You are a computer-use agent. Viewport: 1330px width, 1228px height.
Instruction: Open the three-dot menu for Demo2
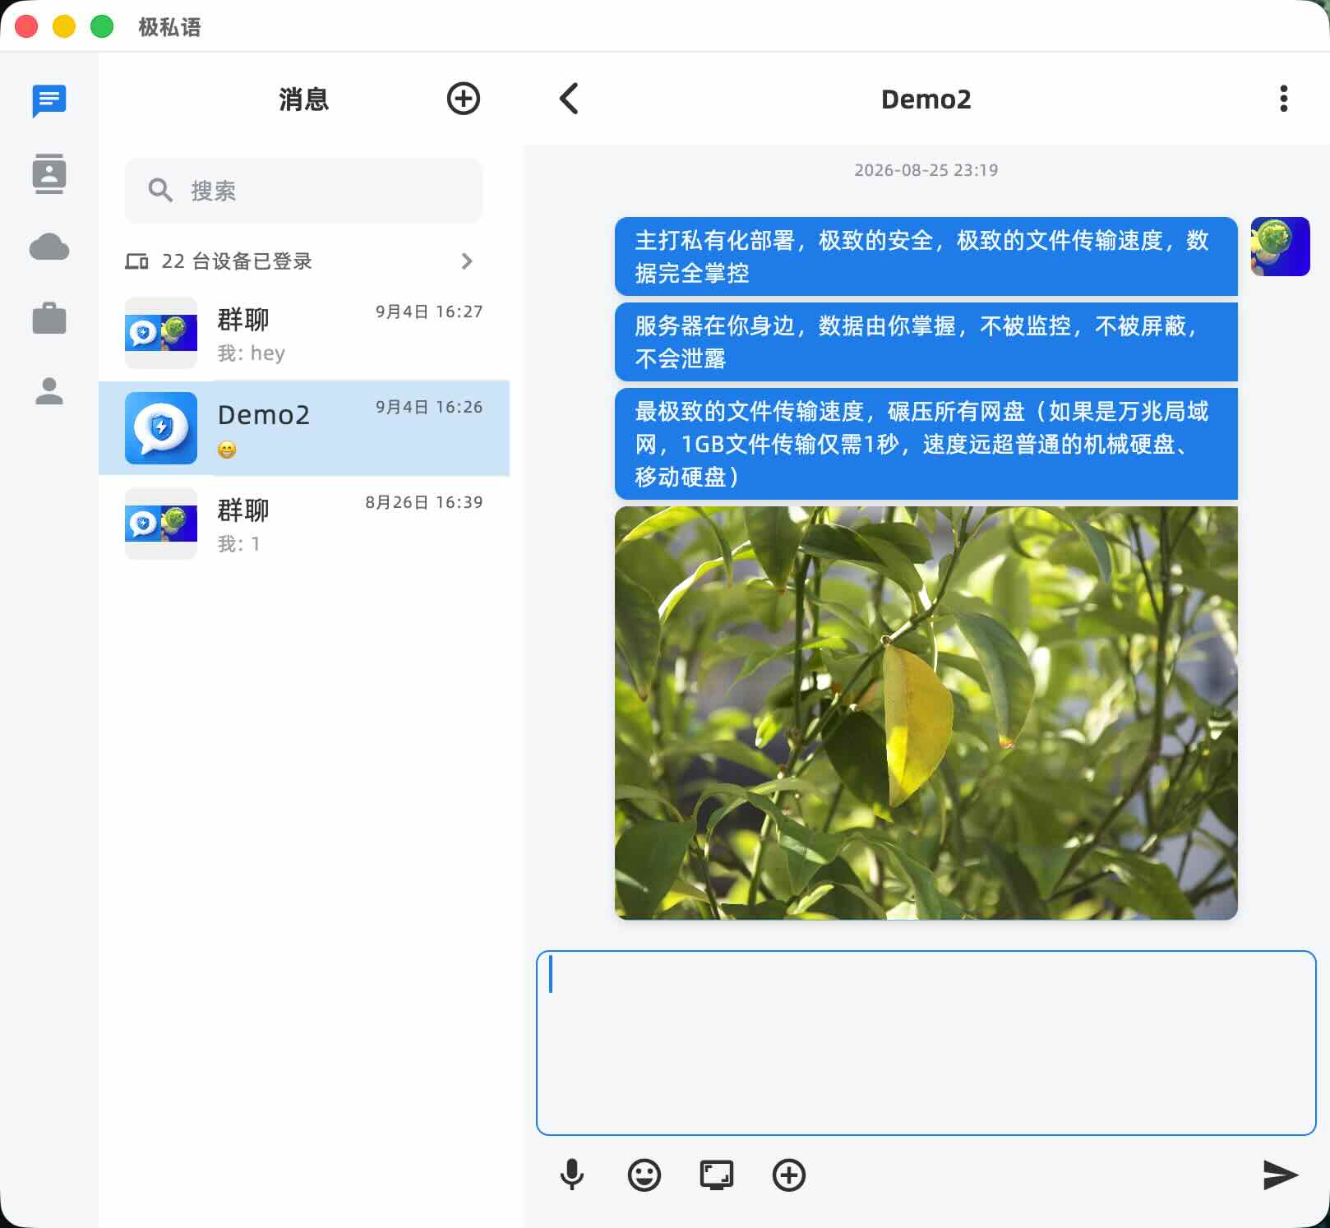1283,99
